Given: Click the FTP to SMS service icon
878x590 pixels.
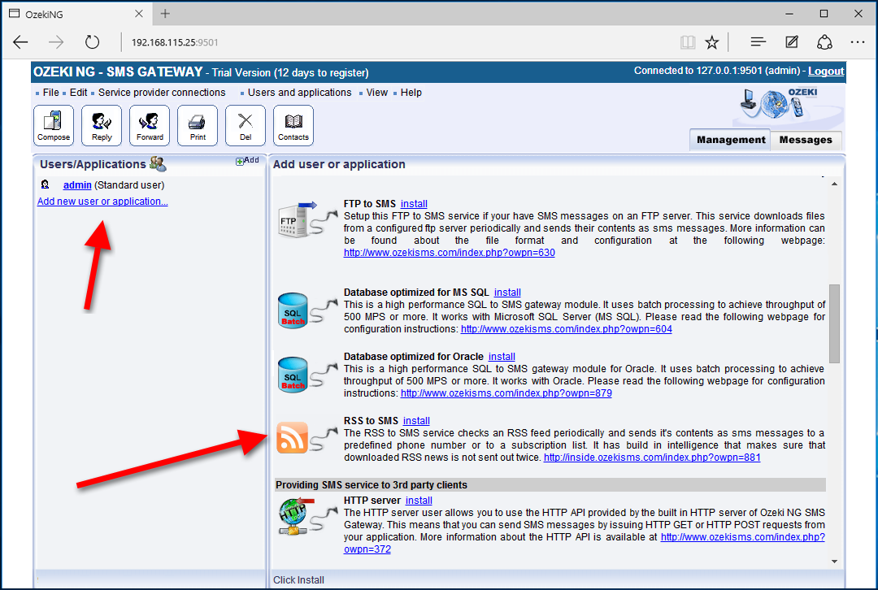Looking at the screenshot, I should [x=307, y=219].
